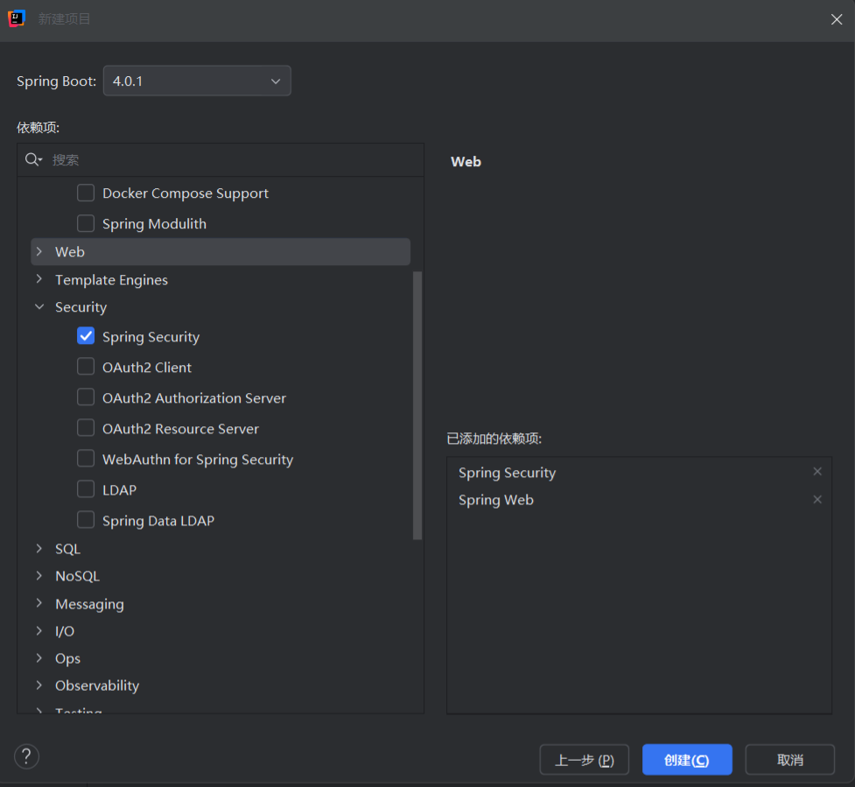The image size is (855, 787).
Task: Close the New Project dialog
Action: point(836,19)
